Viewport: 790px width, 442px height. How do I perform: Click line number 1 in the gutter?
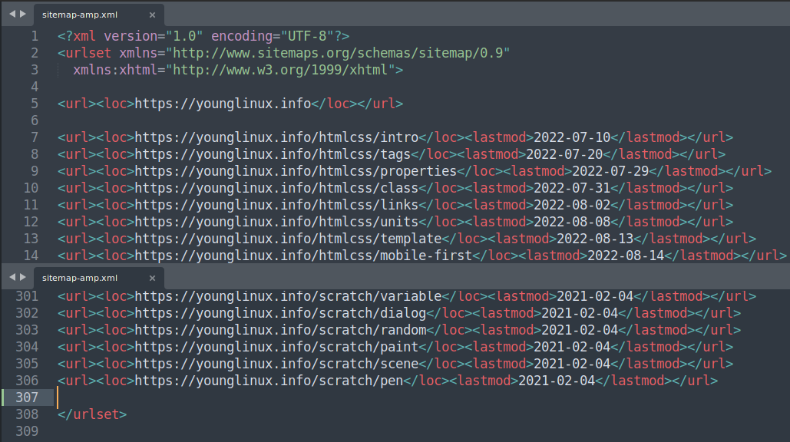click(x=34, y=36)
